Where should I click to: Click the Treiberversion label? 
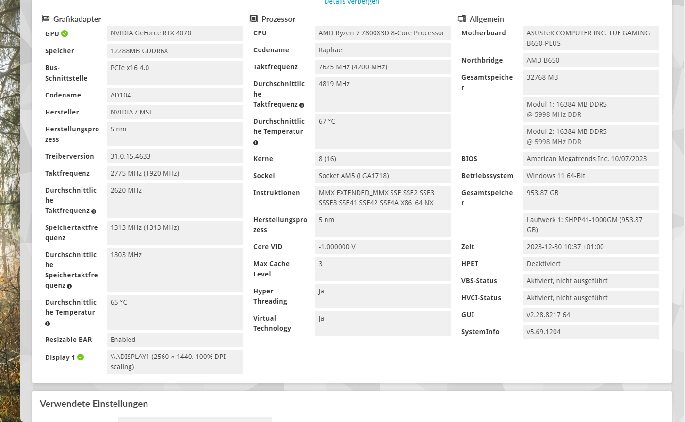[69, 156]
